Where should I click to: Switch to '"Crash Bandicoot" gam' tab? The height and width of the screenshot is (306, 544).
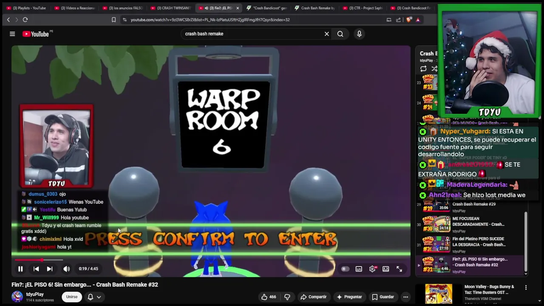[x=266, y=8]
